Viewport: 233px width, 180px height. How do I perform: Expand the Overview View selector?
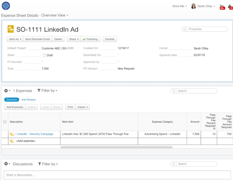tap(55, 15)
